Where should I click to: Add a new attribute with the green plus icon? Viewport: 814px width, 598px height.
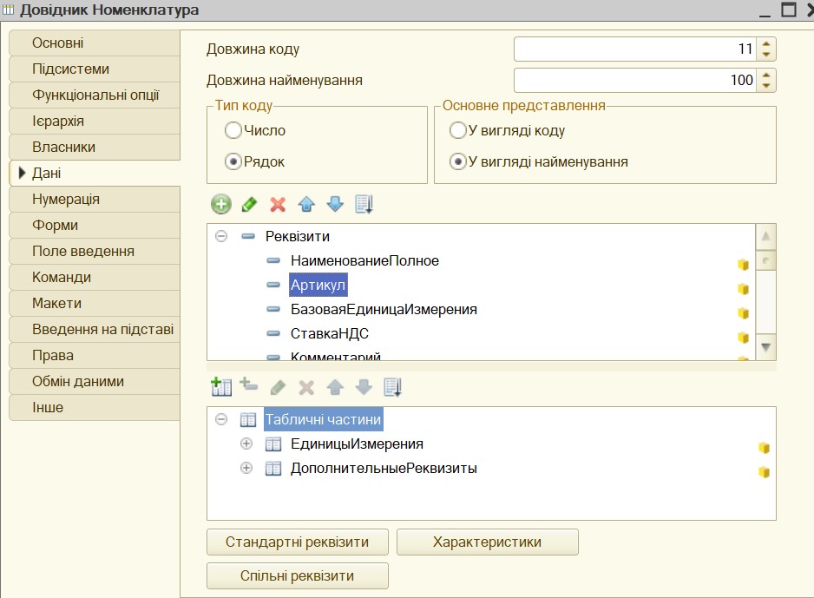221,204
